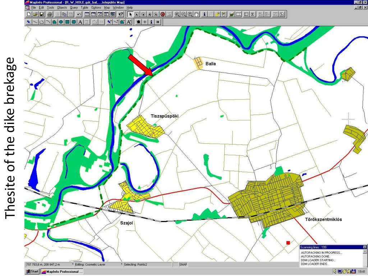368x276 pixels.
Task: Click MapInfo Professional taskbar button
Action: [x=62, y=272]
